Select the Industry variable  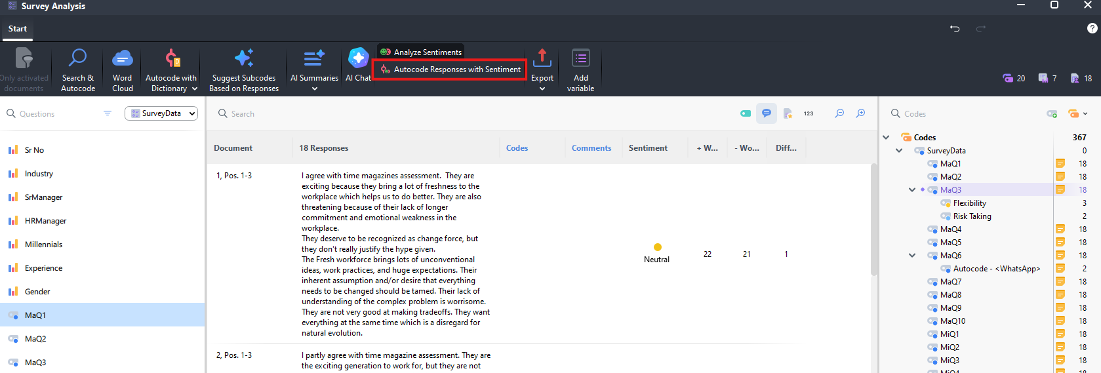pos(102,174)
